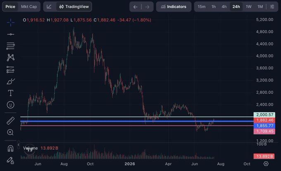Click the open value O1,916.52
Image resolution: width=281 pixels, height=171 pixels.
coord(34,20)
